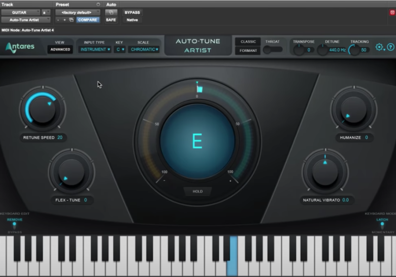This screenshot has width=396, height=277.
Task: Click the Auto header label
Action: (111, 4)
